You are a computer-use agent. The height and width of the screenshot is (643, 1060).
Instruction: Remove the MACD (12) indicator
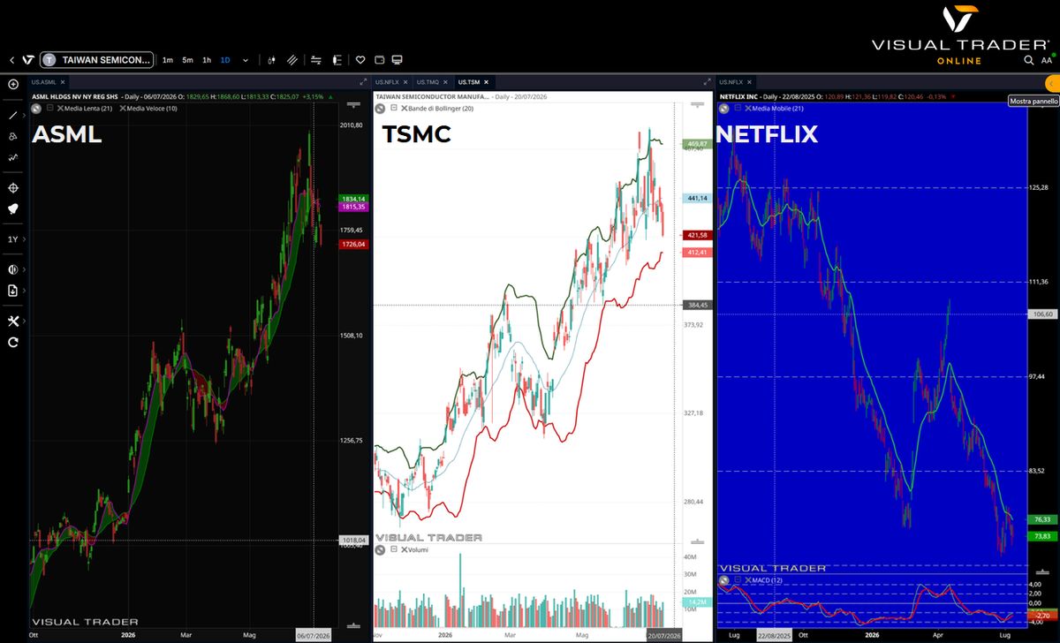pyautogui.click(x=747, y=580)
